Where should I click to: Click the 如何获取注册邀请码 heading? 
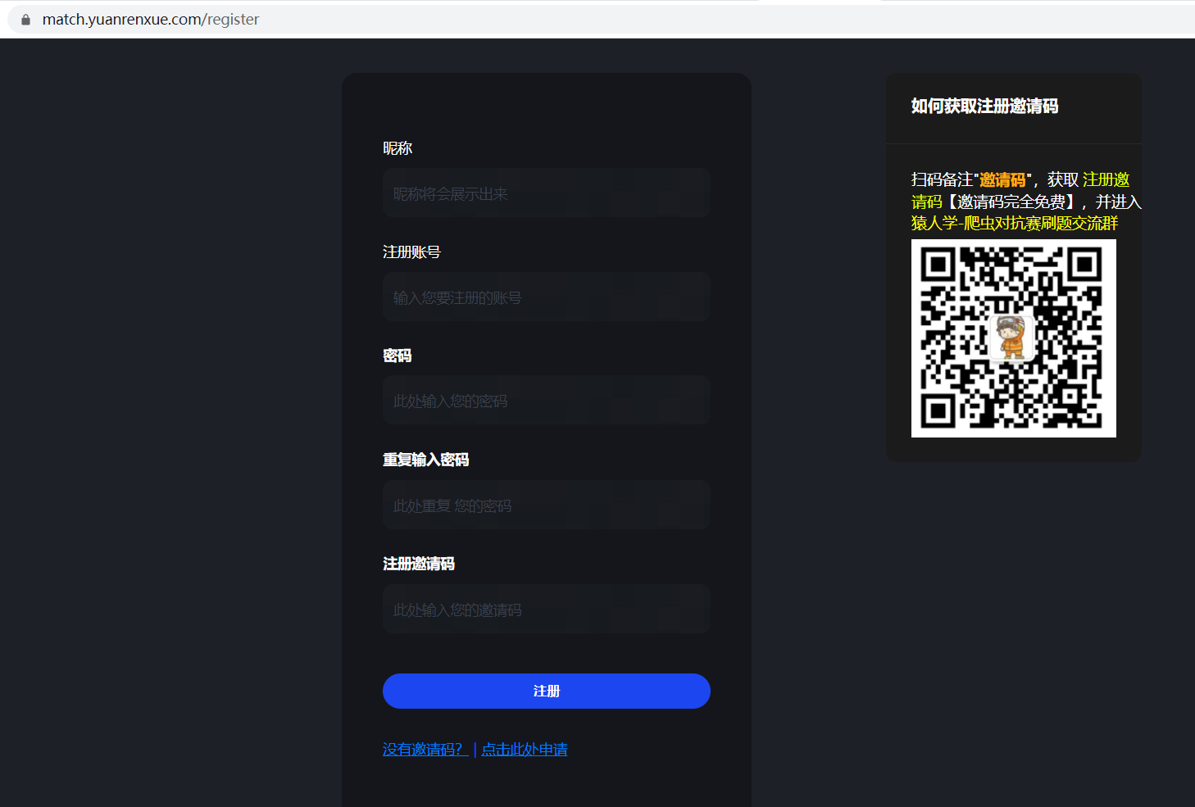click(984, 106)
